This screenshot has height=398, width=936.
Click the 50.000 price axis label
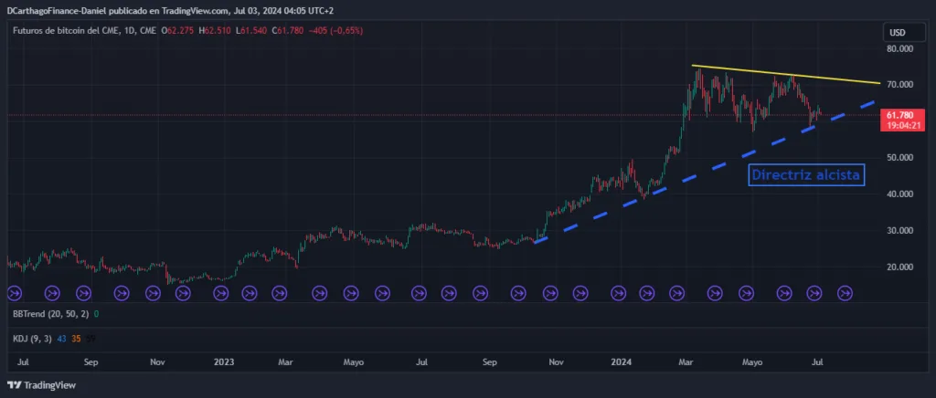[x=900, y=157]
